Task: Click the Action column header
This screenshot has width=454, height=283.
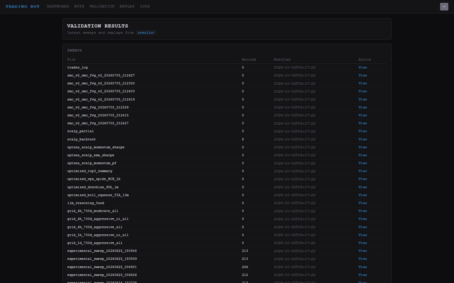Action: pyautogui.click(x=365, y=60)
